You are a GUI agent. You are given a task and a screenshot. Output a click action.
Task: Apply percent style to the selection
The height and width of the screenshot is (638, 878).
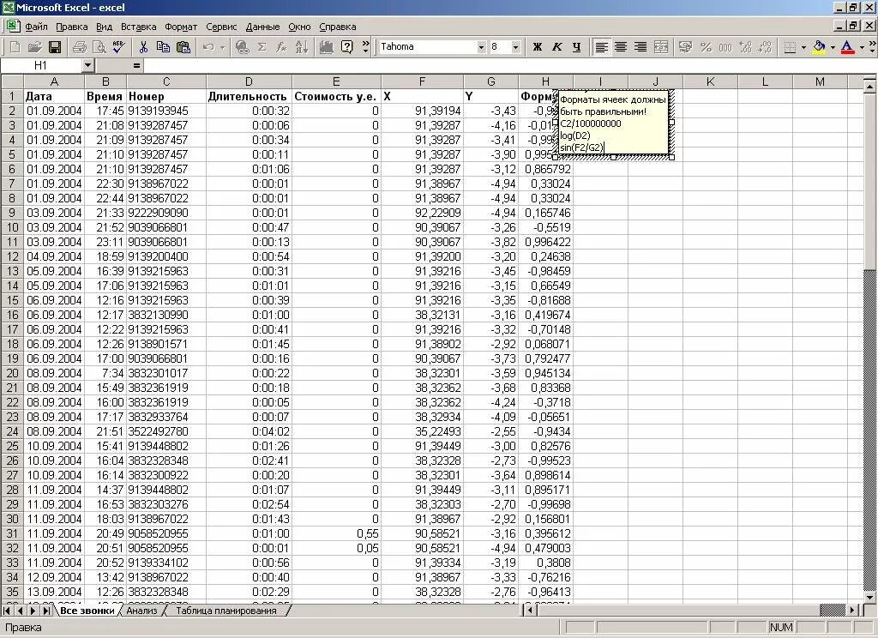pos(707,47)
